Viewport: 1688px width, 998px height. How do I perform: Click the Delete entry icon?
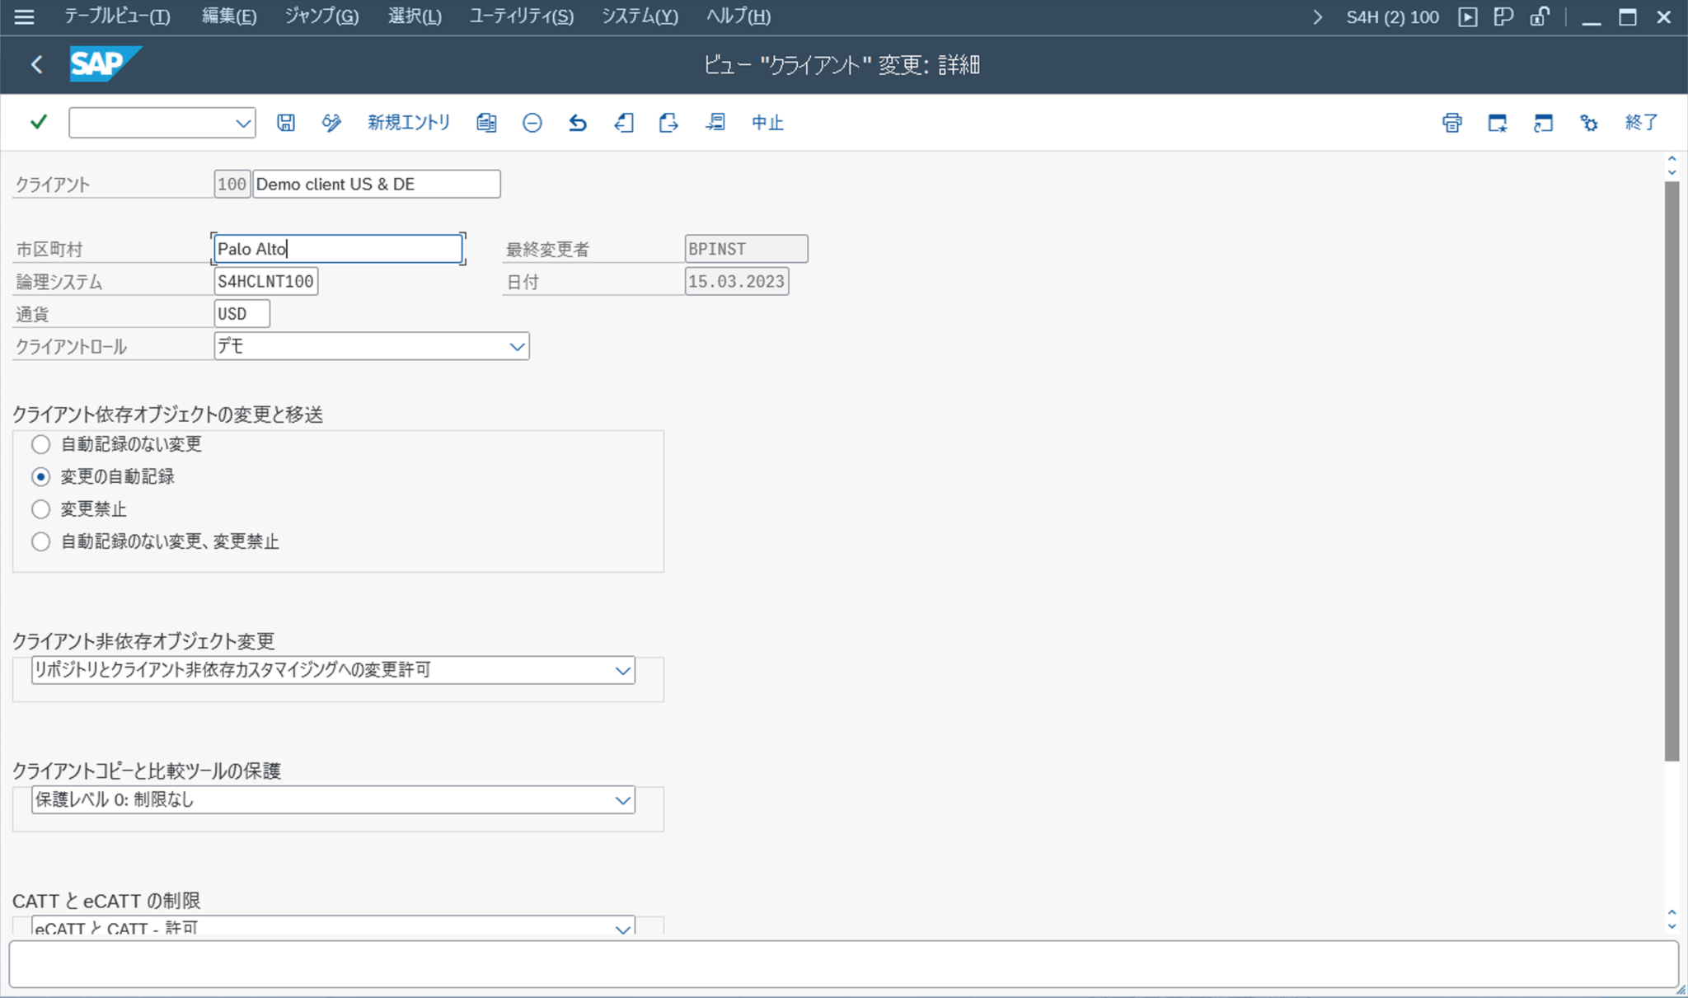point(532,122)
